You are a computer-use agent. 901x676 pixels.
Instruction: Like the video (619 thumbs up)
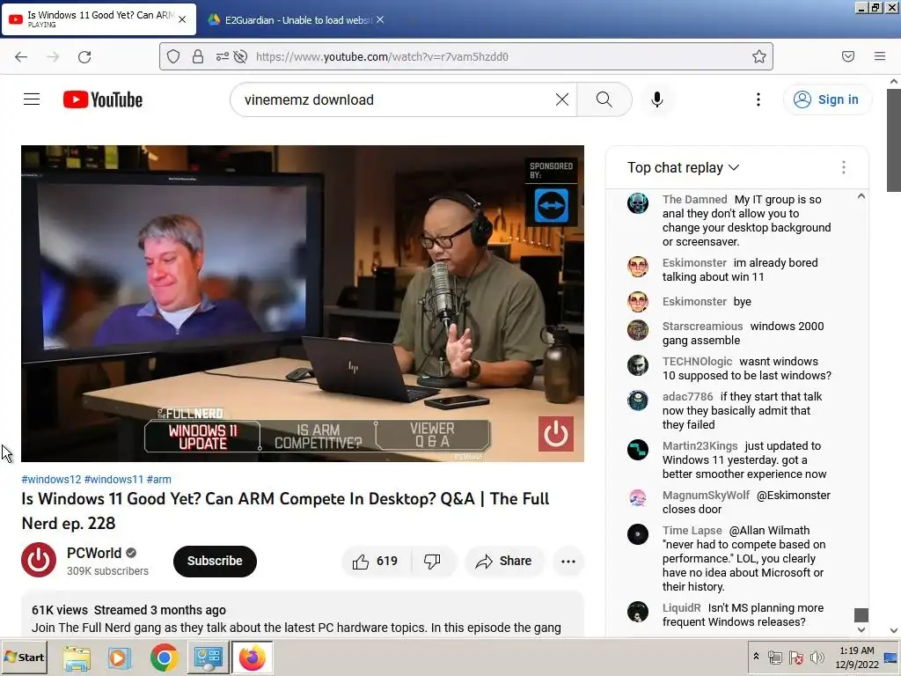pyautogui.click(x=376, y=561)
